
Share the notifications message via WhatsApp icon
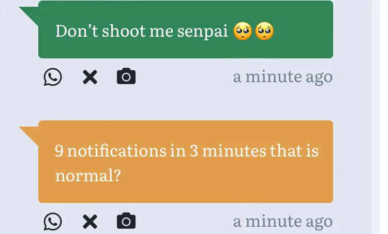pyautogui.click(x=52, y=222)
